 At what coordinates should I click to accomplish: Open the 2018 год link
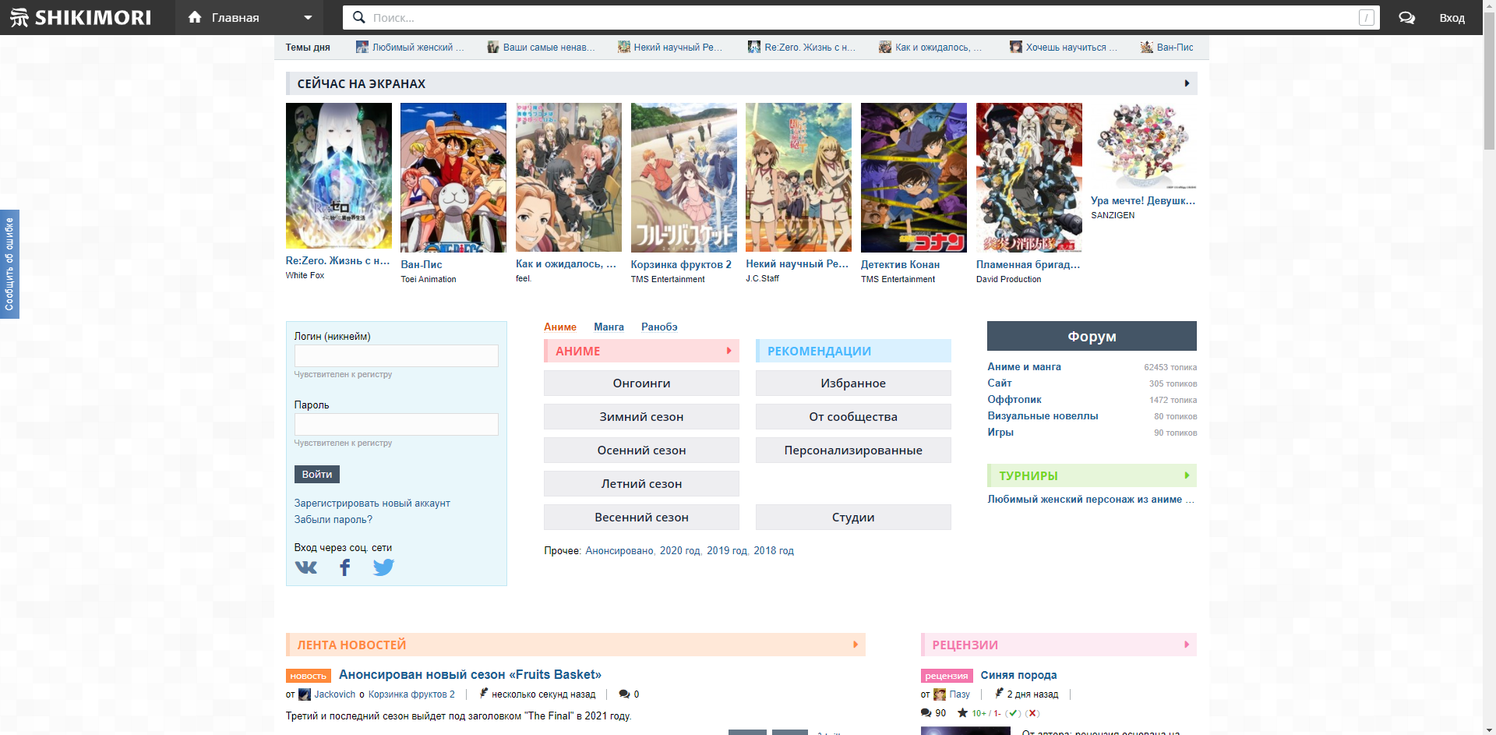774,551
